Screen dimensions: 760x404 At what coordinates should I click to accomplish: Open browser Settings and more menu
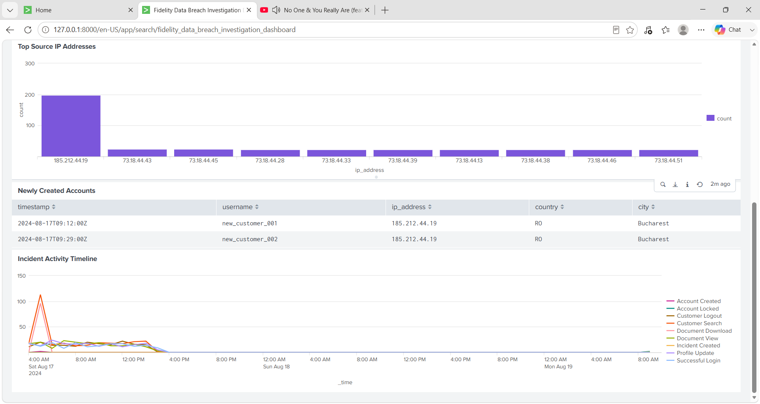point(701,30)
